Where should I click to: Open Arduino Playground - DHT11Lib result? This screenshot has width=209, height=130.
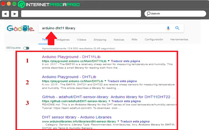click(71, 57)
